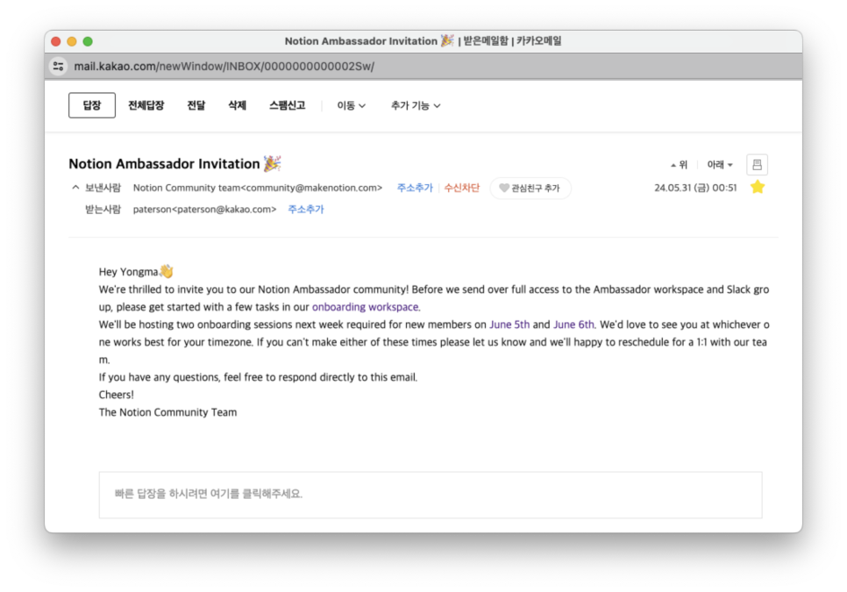
Task: Open the onboarding workspace link
Action: coord(365,307)
